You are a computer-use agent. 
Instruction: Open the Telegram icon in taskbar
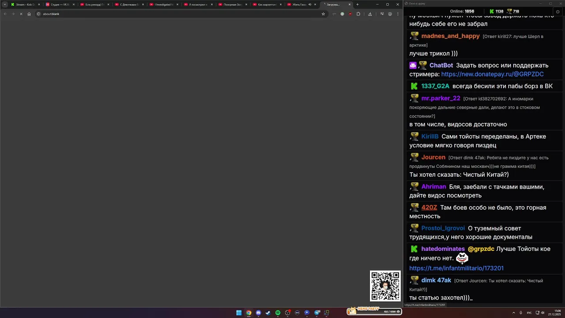point(316,313)
